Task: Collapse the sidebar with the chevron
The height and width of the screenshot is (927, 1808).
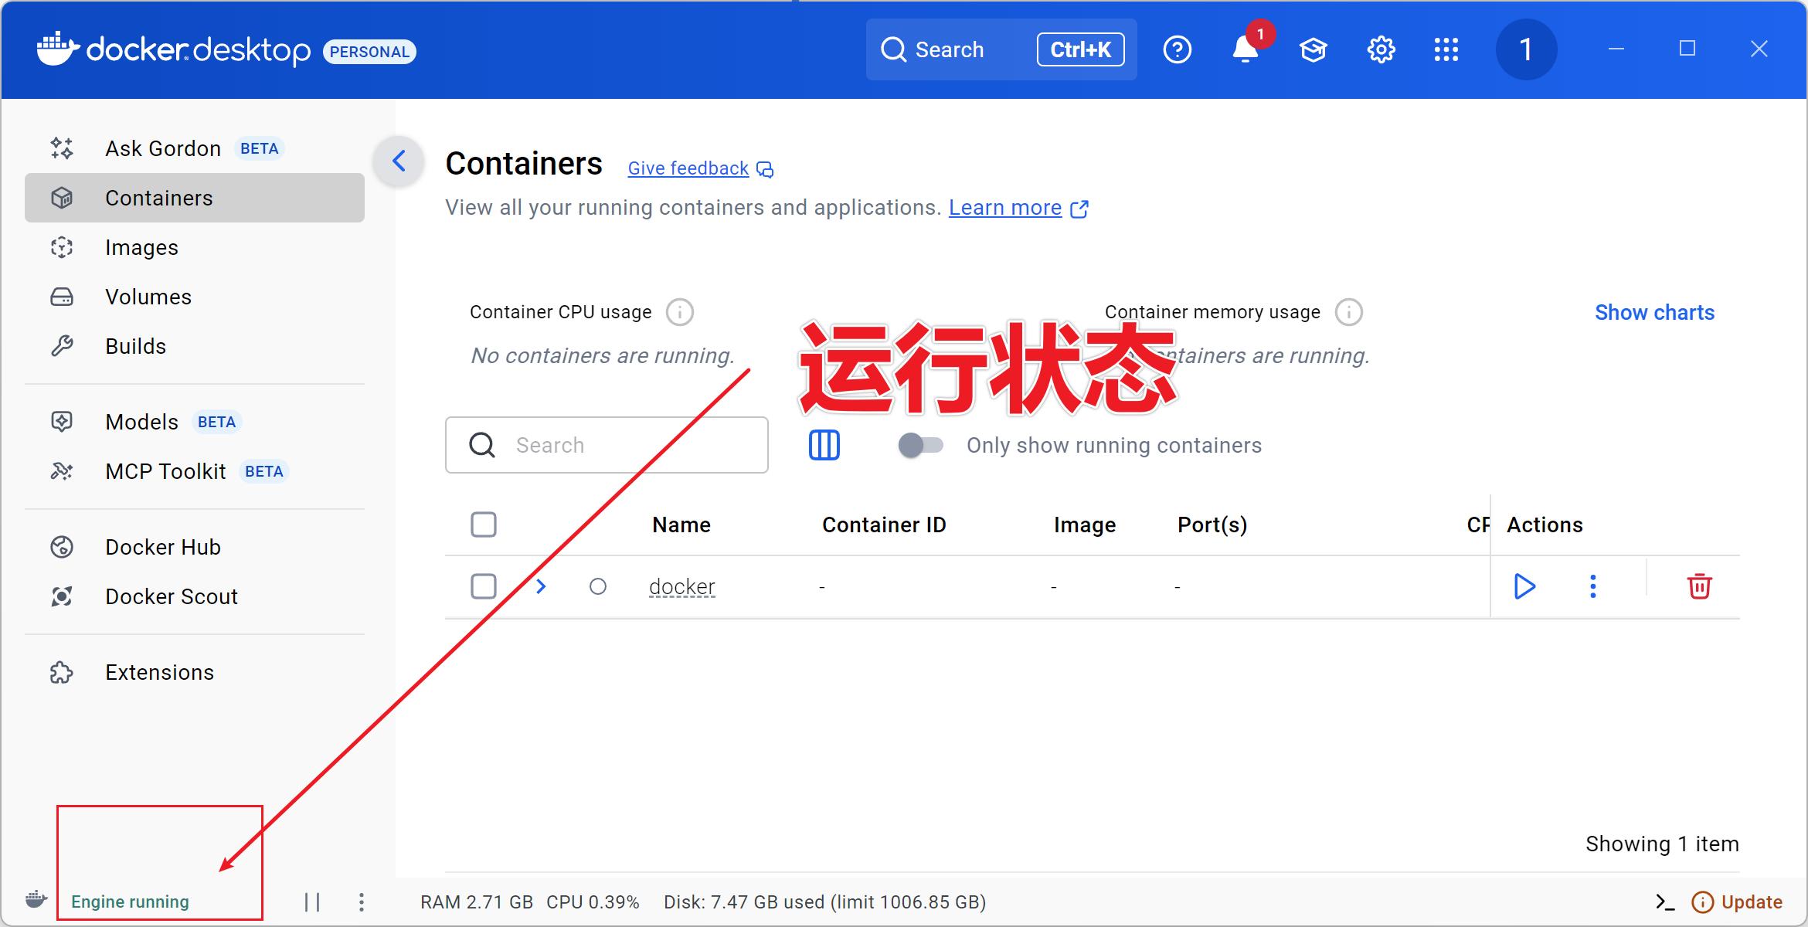Action: point(398,161)
